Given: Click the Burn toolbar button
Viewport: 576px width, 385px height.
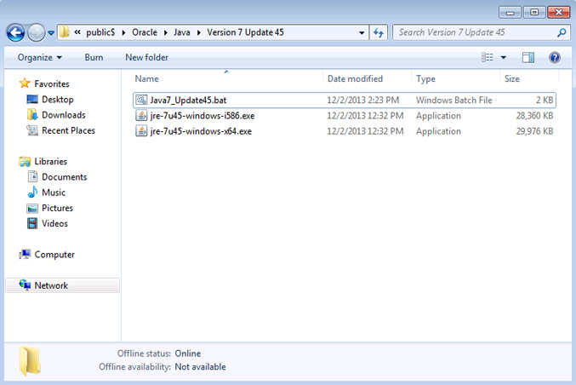Looking at the screenshot, I should (x=94, y=57).
